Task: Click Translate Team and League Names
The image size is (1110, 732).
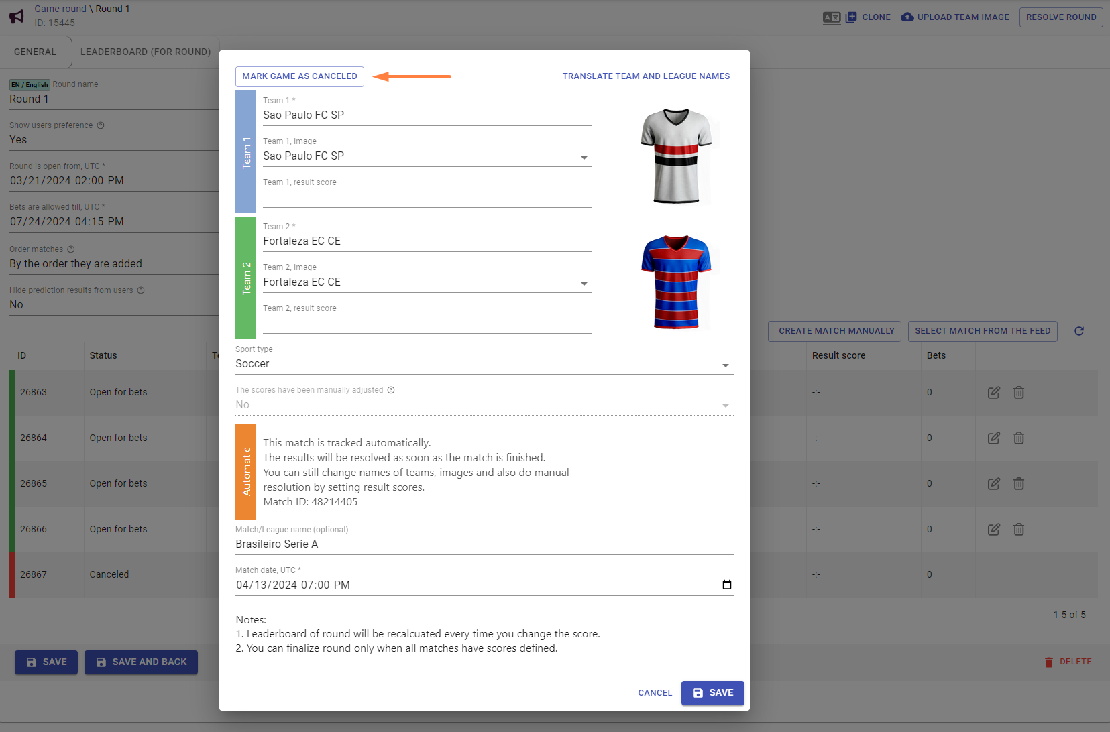Action: point(646,76)
